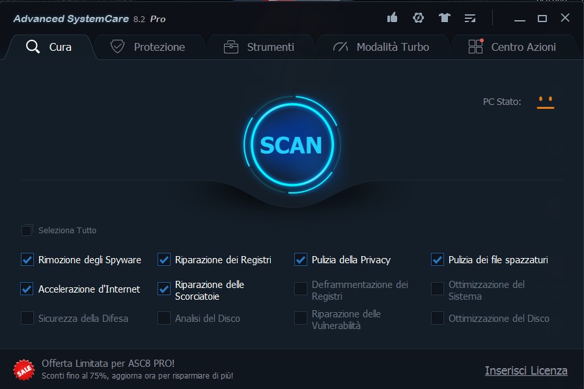Click the speedometer icon on Modalità Turbo
The width and height of the screenshot is (584, 389).
tap(341, 46)
